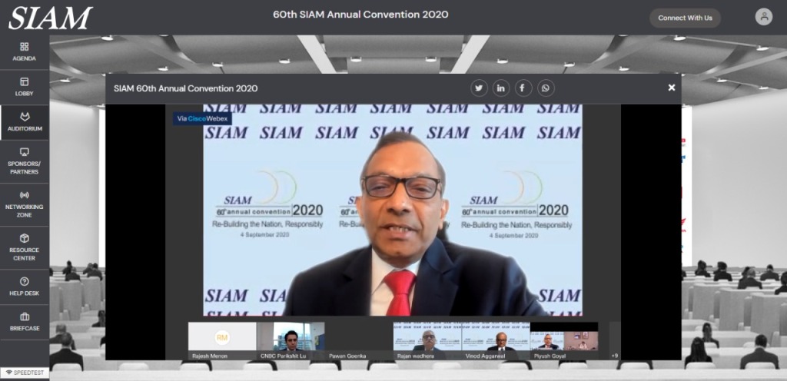Share the session on LinkedIn
787x381 pixels.
[x=501, y=88]
